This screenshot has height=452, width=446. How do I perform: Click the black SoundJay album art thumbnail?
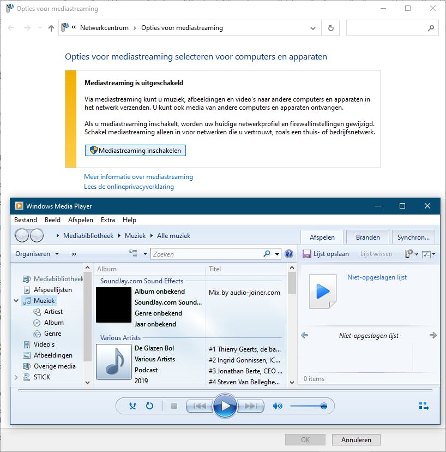[113, 305]
